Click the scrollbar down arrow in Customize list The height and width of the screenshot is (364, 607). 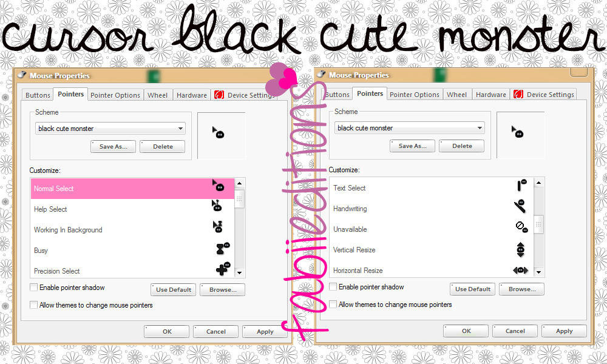coord(239,272)
